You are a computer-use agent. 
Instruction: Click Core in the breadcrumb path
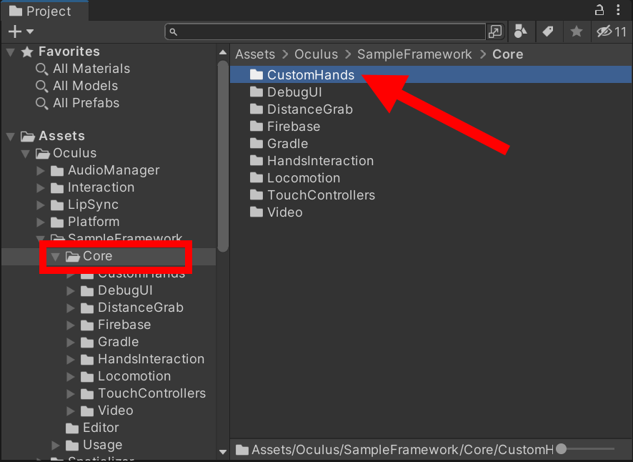[507, 54]
